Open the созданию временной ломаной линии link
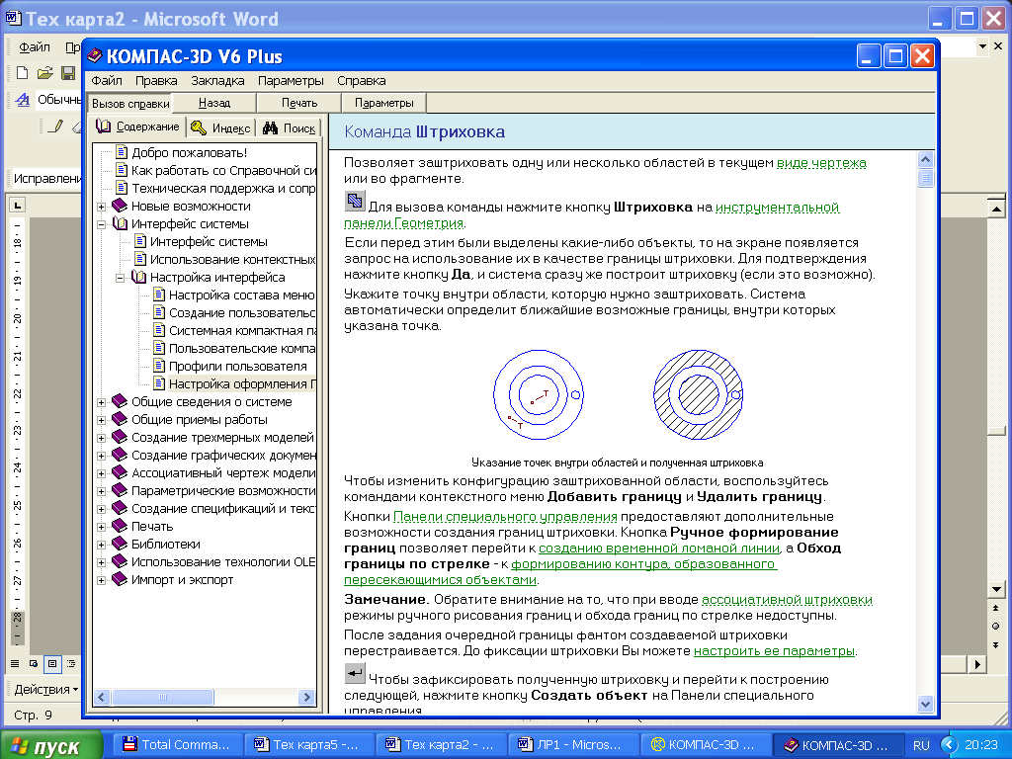This screenshot has height=759, width=1012. [659, 548]
